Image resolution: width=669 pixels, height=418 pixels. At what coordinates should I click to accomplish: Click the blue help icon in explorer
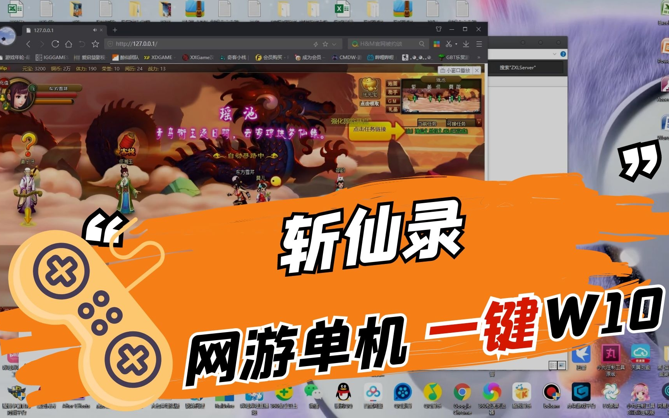tap(563, 54)
